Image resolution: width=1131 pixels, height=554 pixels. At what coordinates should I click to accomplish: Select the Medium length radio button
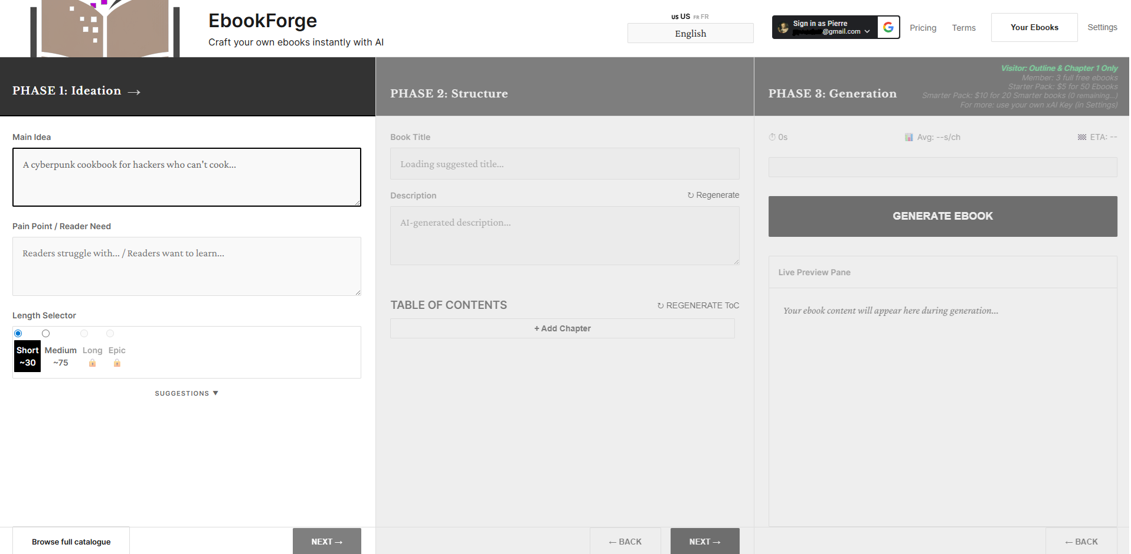point(46,333)
